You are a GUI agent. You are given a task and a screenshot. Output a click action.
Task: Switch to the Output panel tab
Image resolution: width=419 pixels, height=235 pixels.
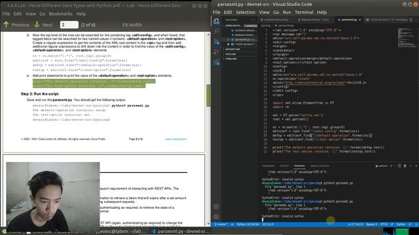283,166
